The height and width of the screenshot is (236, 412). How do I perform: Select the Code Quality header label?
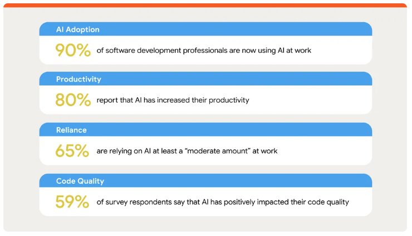[x=80, y=181]
